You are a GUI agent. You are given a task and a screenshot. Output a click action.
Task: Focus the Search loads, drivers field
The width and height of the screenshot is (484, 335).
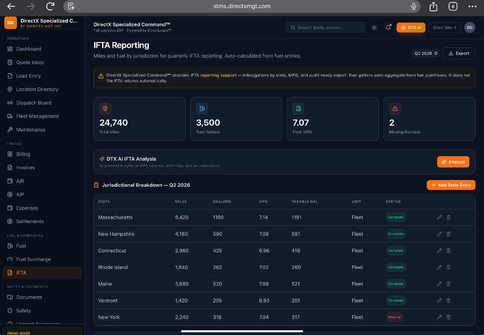(326, 27)
